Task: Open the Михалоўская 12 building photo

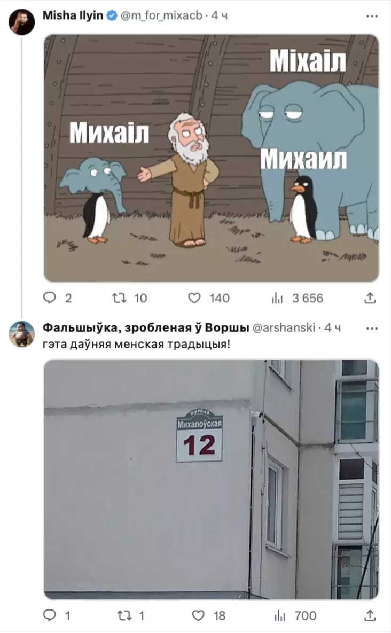Action: pos(211,480)
